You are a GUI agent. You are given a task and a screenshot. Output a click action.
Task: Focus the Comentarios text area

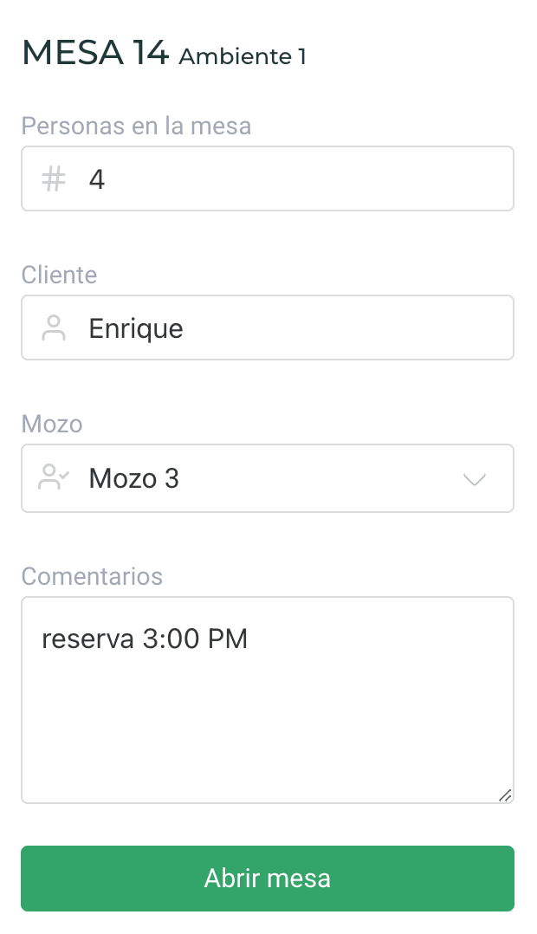pos(267,719)
